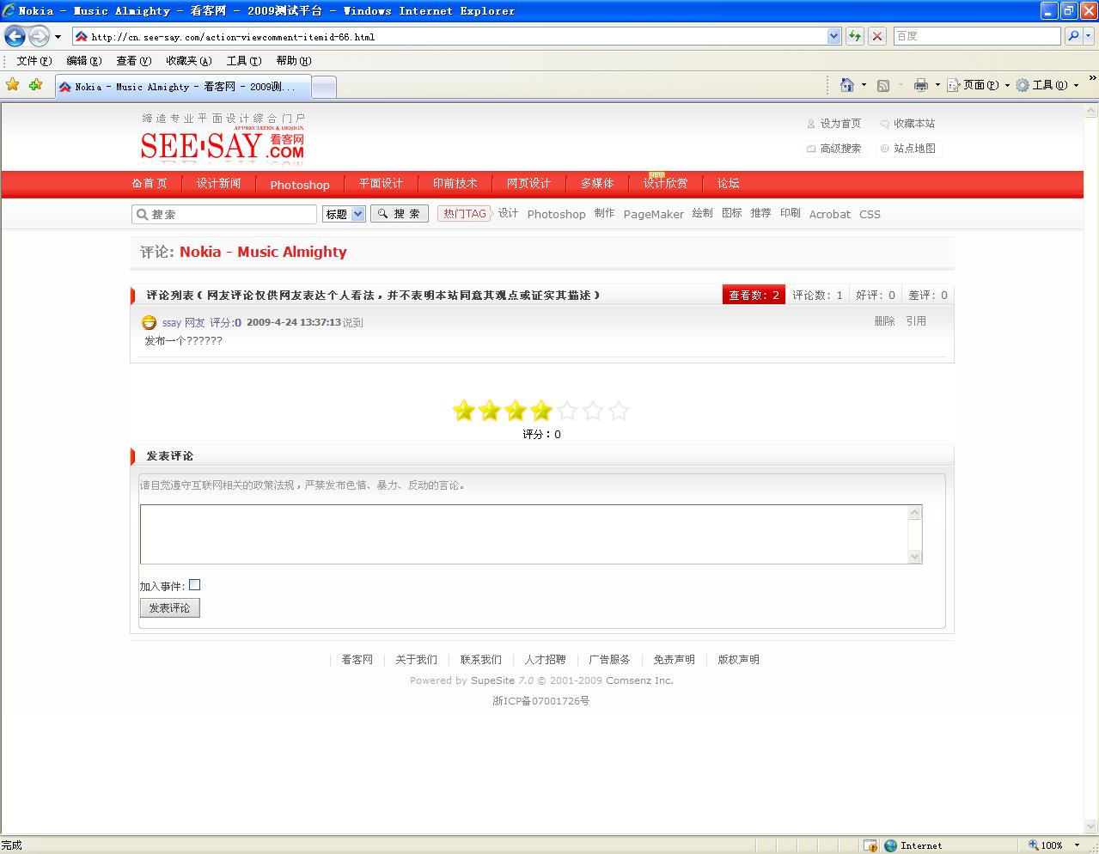Click the RSS feeds icon
This screenshot has width=1099, height=854.
(883, 85)
